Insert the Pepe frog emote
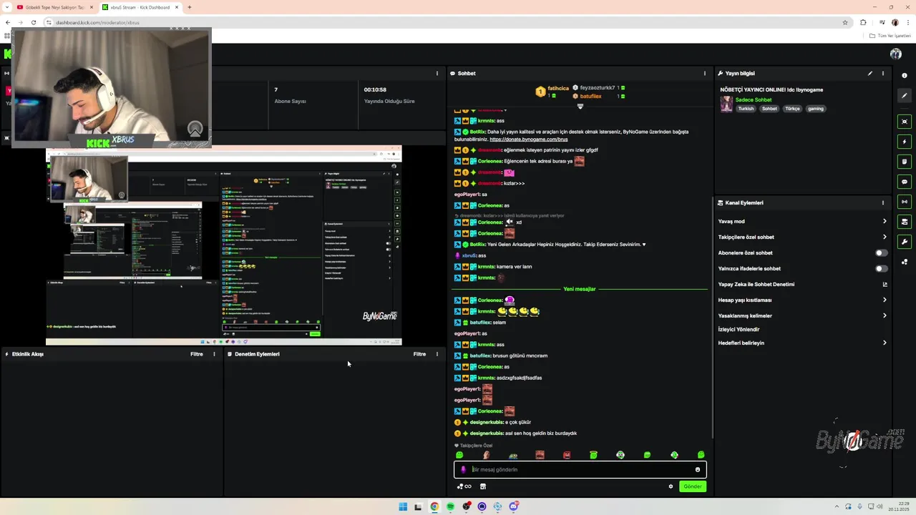The image size is (916, 515). [513, 455]
